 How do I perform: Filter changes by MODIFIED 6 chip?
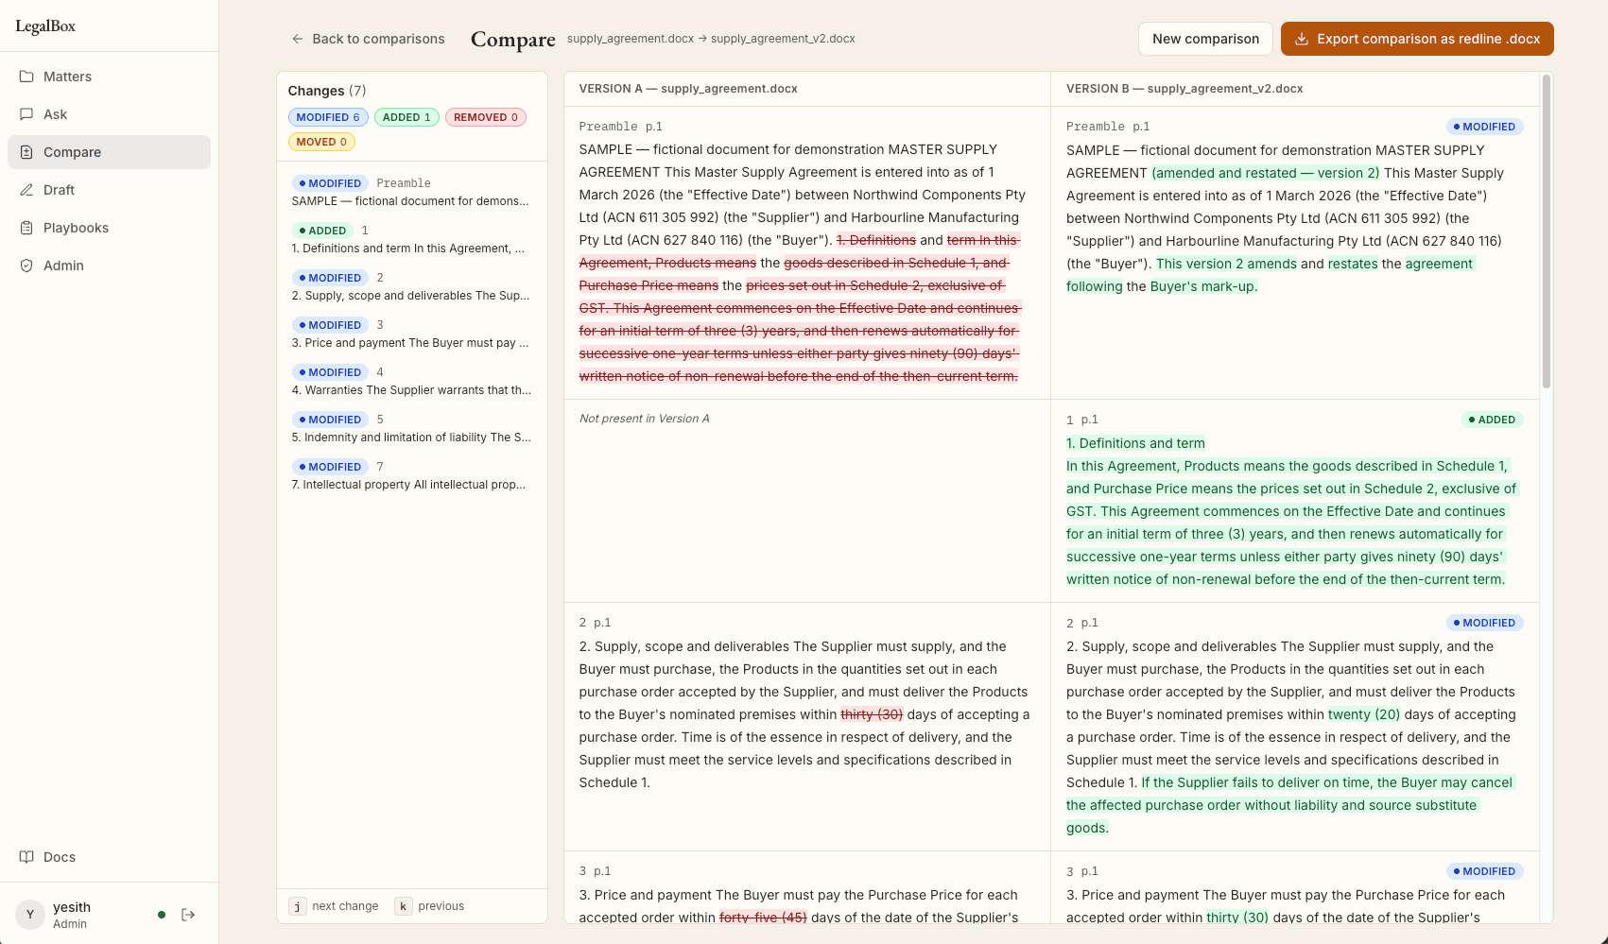click(328, 117)
